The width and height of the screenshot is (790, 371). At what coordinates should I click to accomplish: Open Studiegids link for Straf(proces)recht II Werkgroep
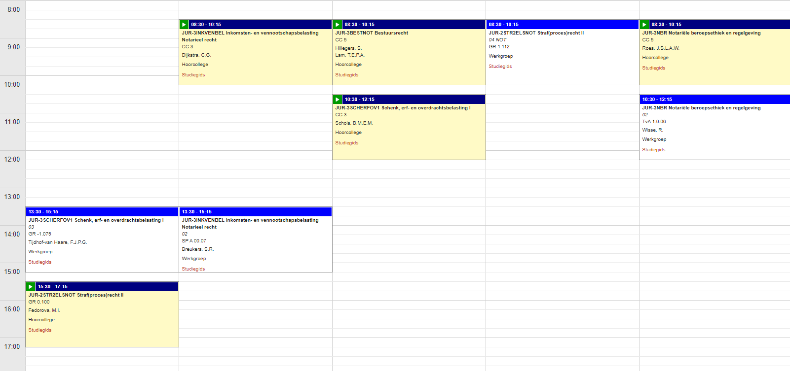[x=500, y=67]
